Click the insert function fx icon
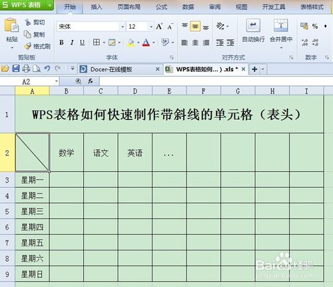 click(90, 81)
